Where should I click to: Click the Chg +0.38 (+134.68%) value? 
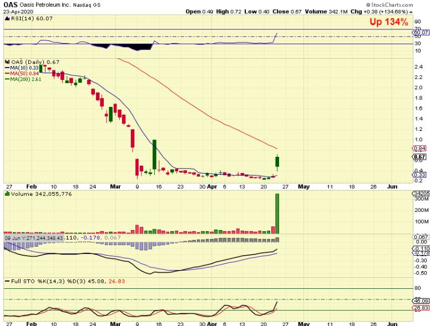(x=380, y=12)
